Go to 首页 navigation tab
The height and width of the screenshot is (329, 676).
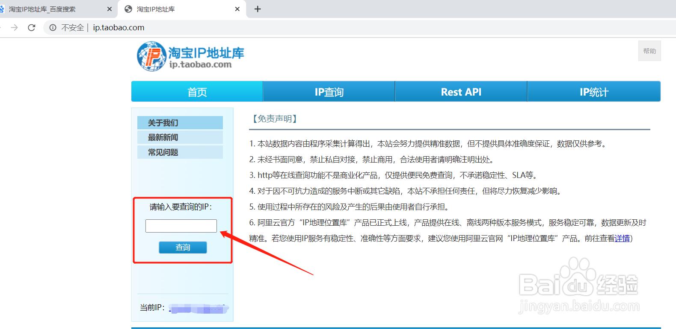coord(197,92)
